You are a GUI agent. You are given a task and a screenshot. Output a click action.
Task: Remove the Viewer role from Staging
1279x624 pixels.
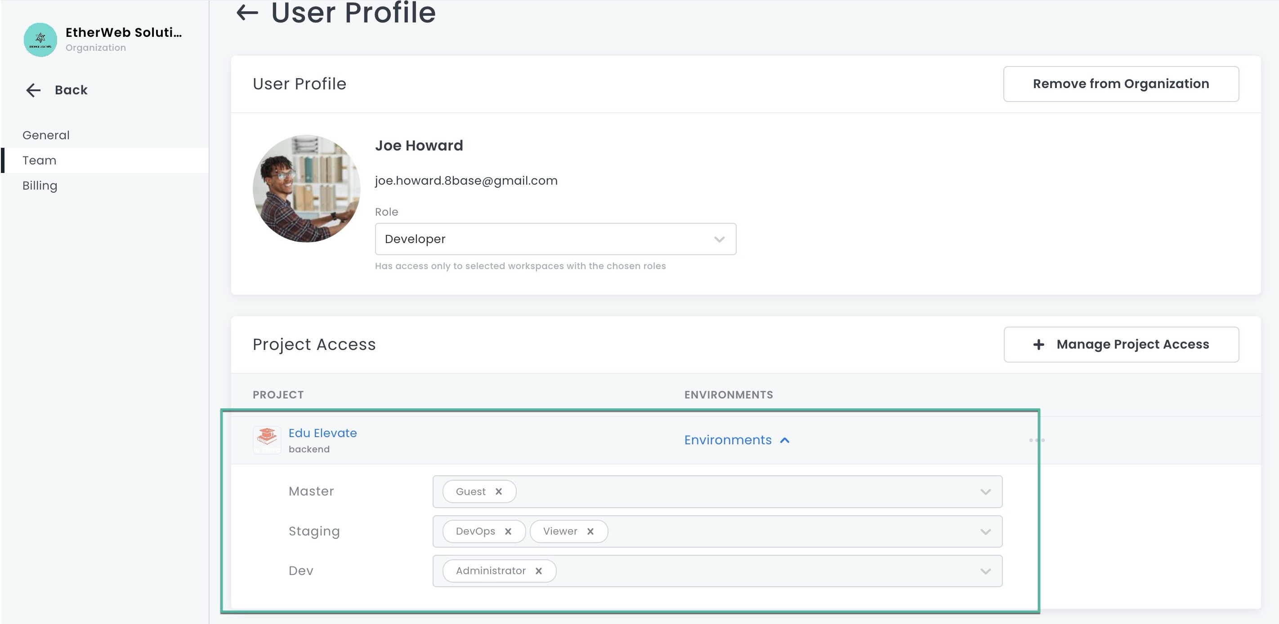click(590, 531)
